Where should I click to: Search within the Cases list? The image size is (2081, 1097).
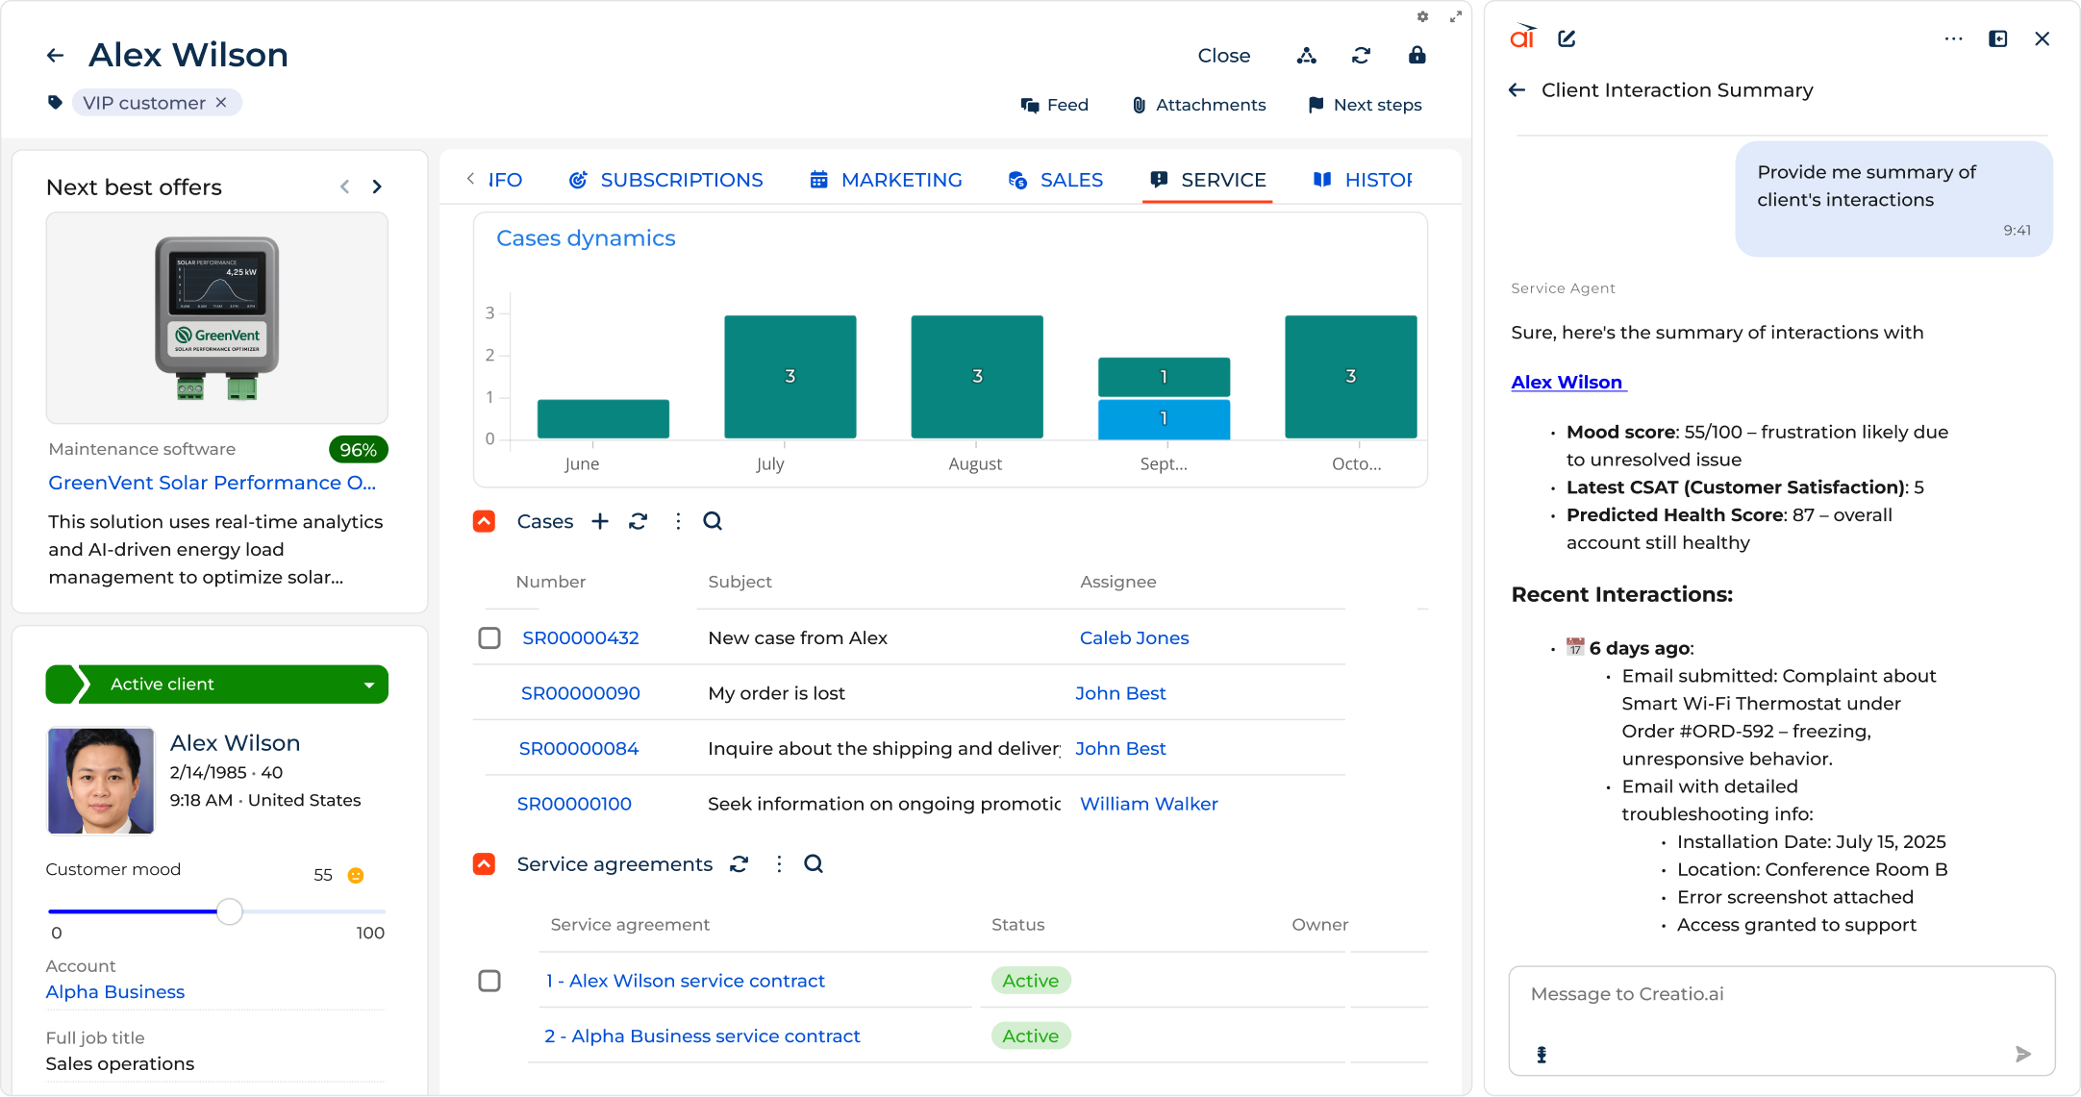click(713, 520)
